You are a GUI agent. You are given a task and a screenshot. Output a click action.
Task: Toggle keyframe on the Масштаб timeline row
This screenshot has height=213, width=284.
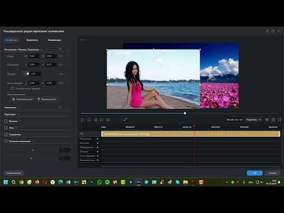click(98, 143)
